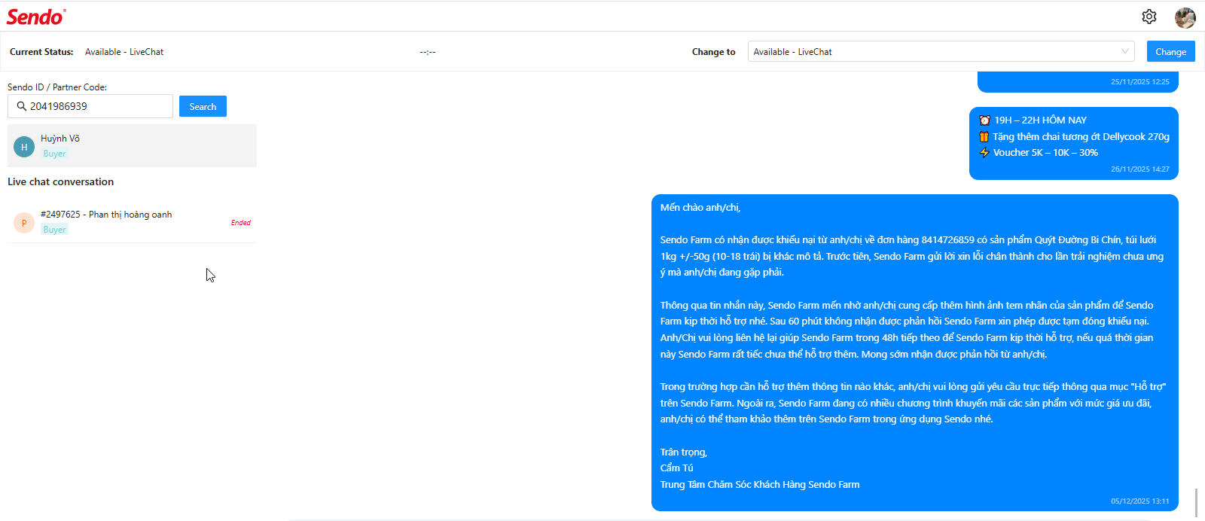Click the Ended status label
Image resolution: width=1205 pixels, height=521 pixels.
click(x=241, y=223)
